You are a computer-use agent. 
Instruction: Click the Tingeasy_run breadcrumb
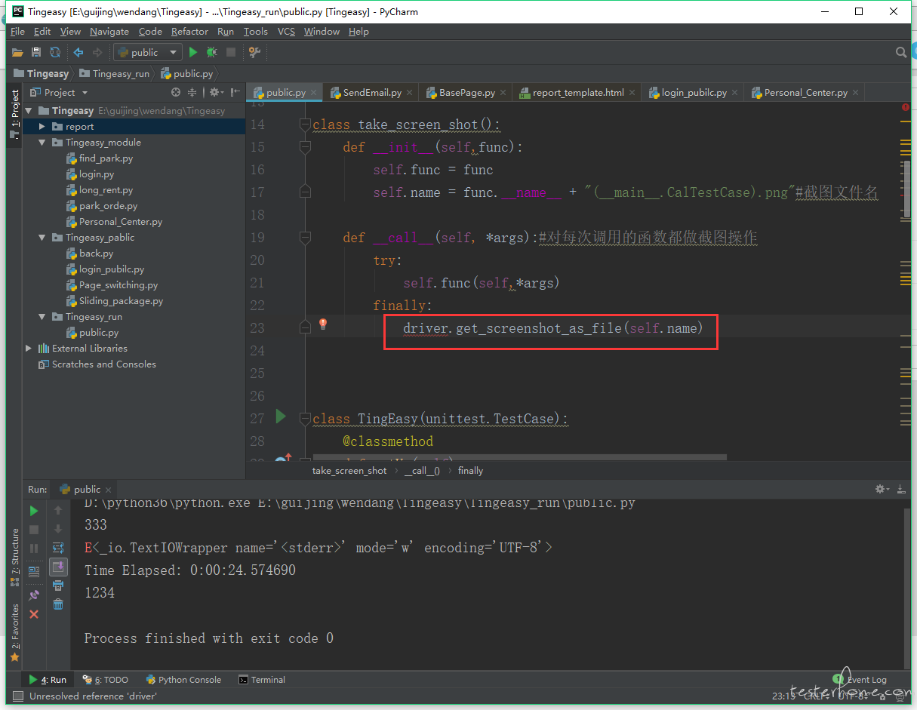coord(115,73)
